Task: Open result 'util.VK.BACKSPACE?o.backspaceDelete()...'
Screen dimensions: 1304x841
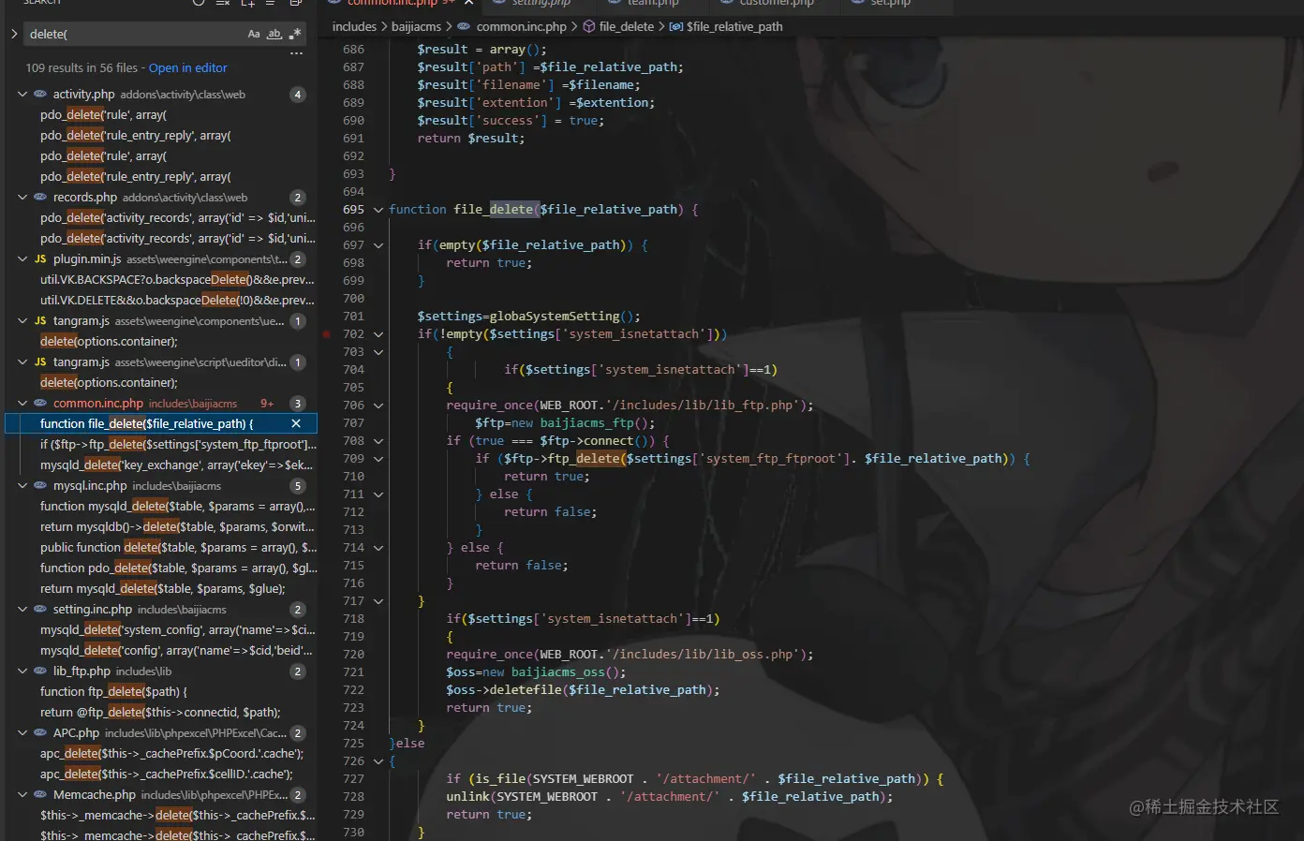Action: point(177,280)
